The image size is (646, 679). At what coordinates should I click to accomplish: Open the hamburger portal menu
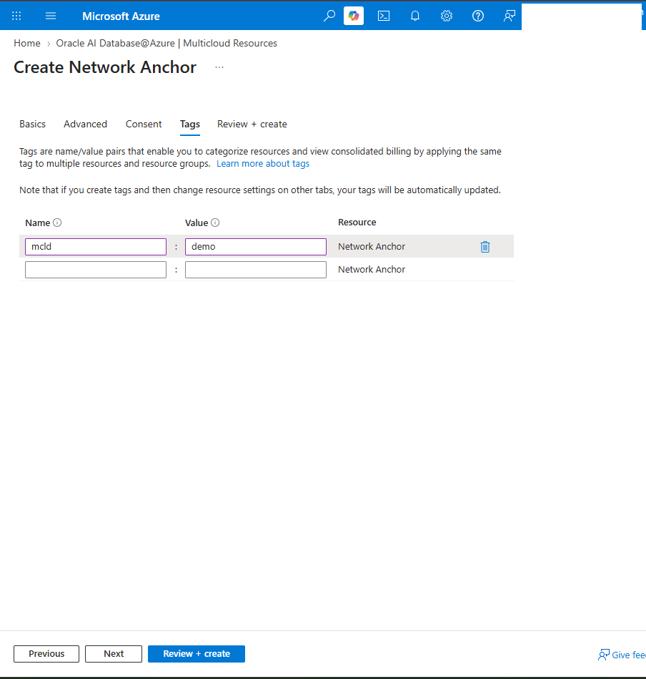point(51,16)
